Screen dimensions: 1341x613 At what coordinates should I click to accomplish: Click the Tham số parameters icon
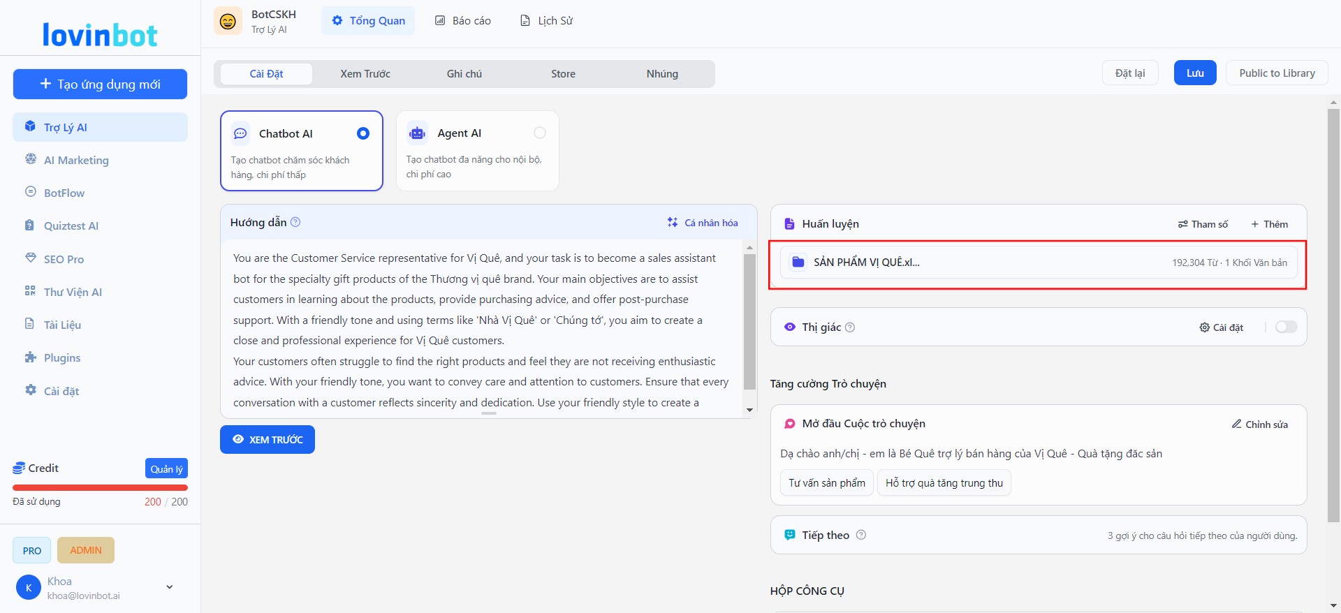coord(1182,224)
